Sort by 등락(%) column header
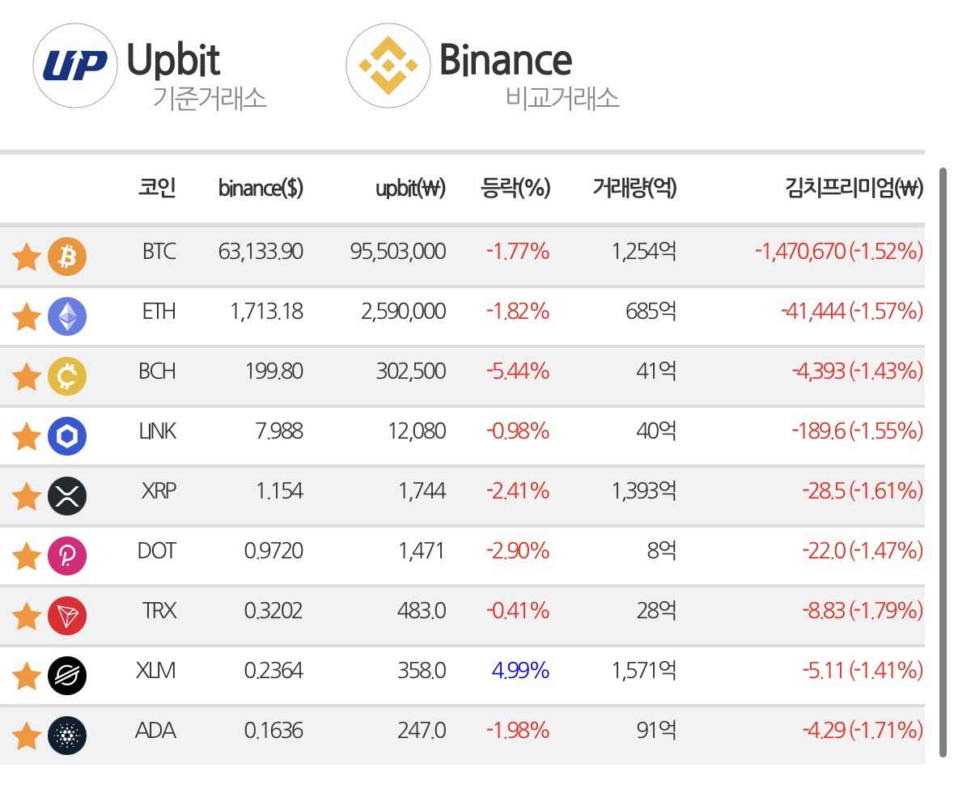Image resolution: width=954 pixels, height=806 pixels. (515, 188)
